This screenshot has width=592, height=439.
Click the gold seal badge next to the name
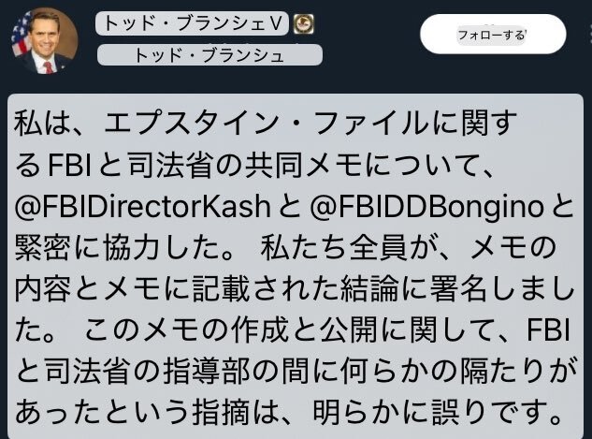[x=304, y=23]
